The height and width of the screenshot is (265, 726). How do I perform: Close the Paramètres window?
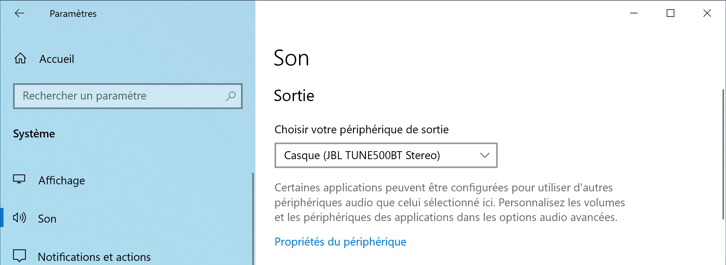(707, 13)
